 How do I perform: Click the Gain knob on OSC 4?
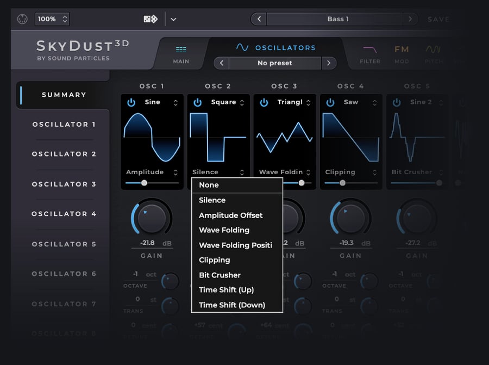click(351, 219)
